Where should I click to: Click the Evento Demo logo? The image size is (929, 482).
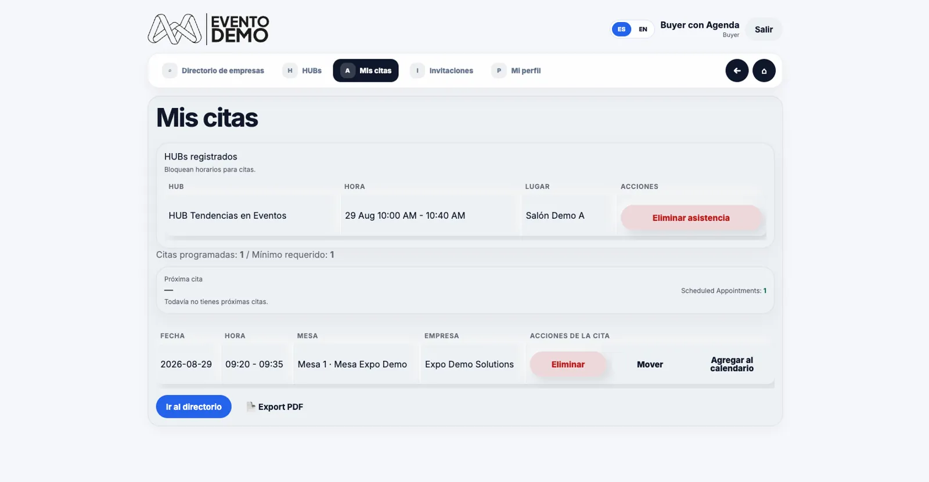(208, 29)
